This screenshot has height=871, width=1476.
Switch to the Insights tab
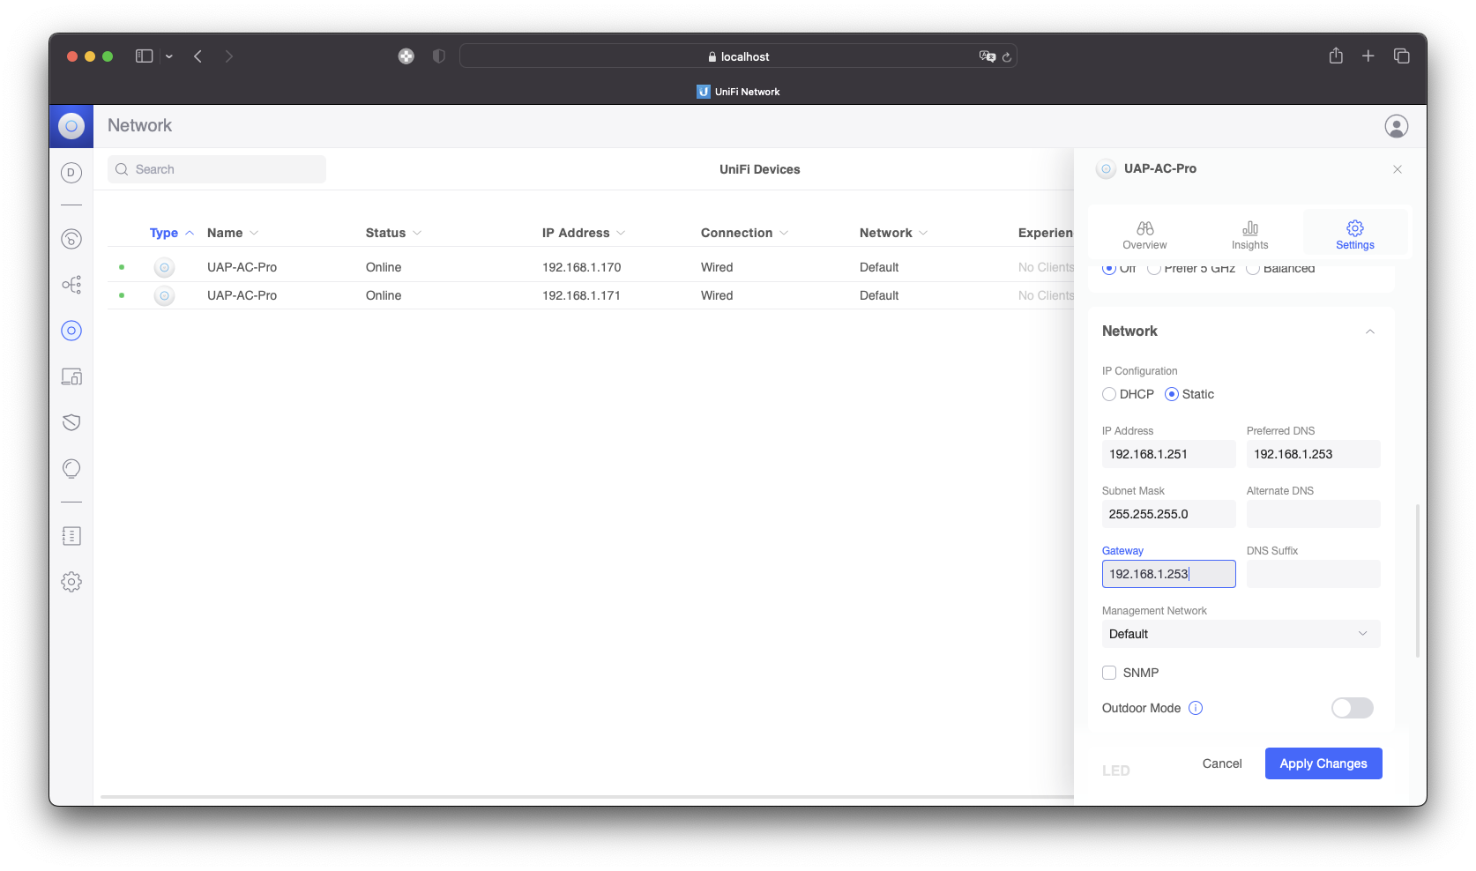(1249, 235)
